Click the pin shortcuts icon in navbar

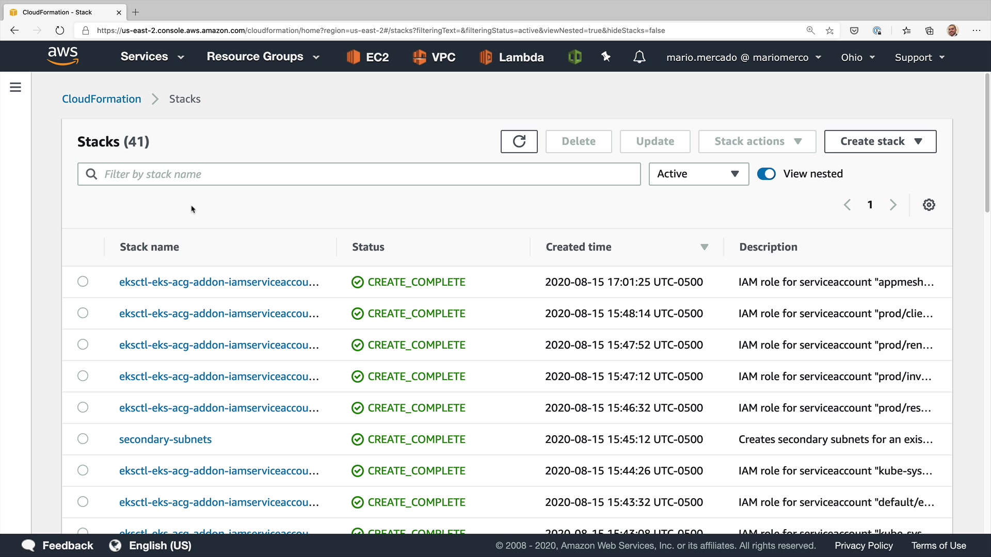click(x=606, y=57)
